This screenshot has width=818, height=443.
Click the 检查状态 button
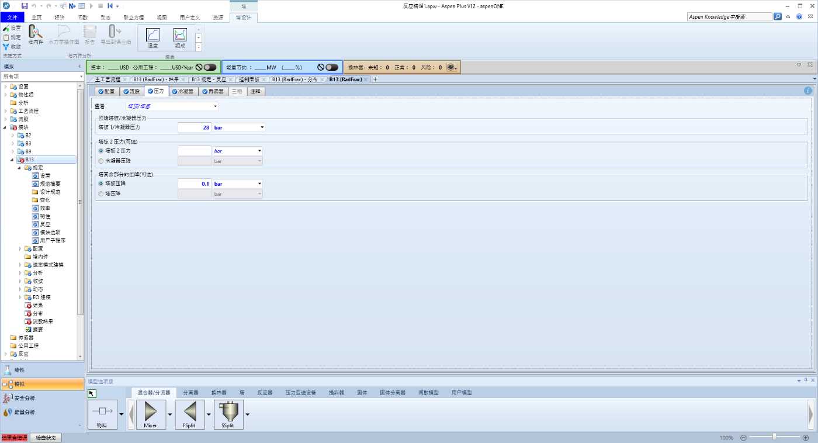point(46,438)
